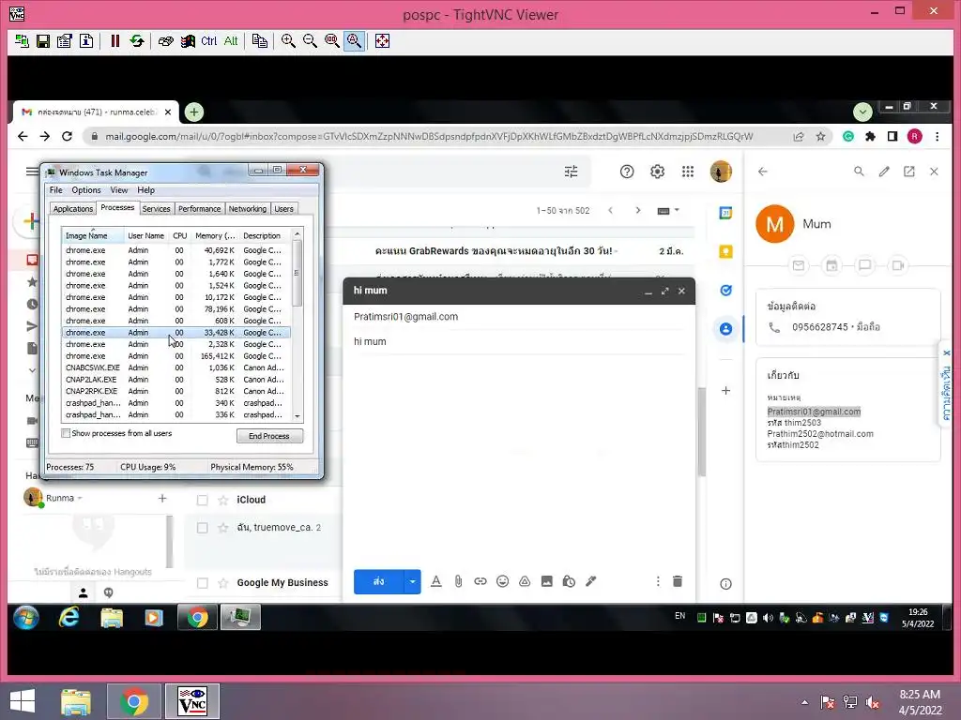Image resolution: width=961 pixels, height=720 pixels.
Task: Tick the checkbox for the truemove_ca email
Action: pos(203,528)
